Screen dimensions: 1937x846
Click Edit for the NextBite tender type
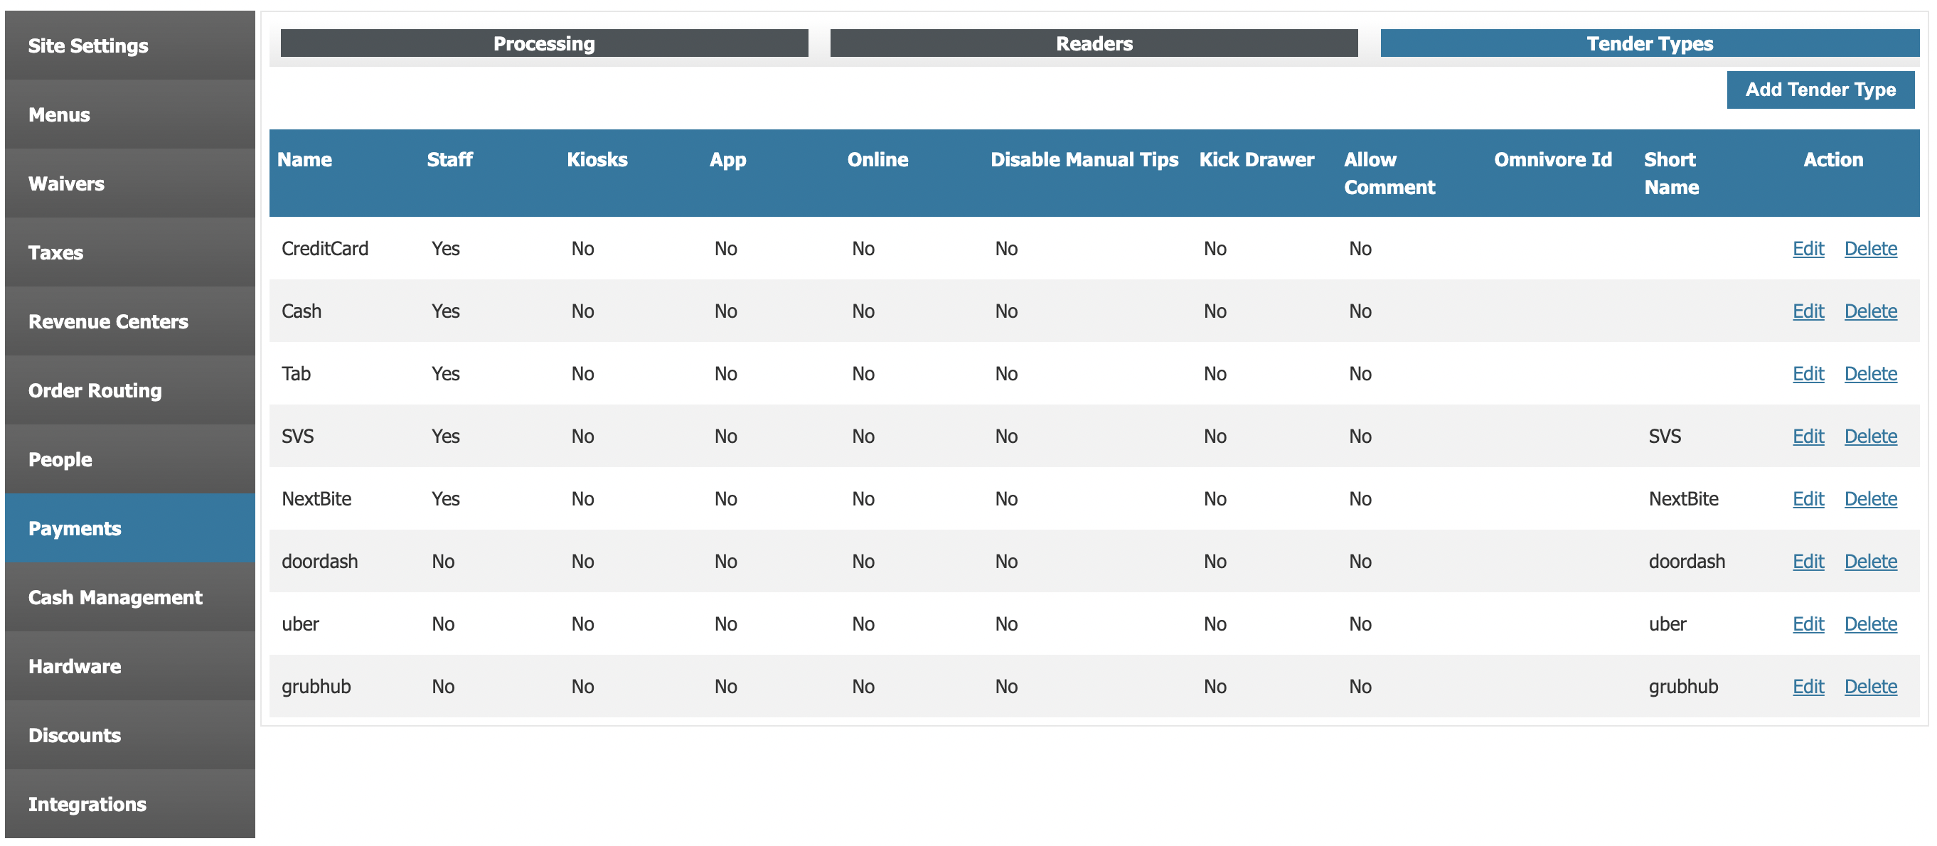tap(1808, 498)
